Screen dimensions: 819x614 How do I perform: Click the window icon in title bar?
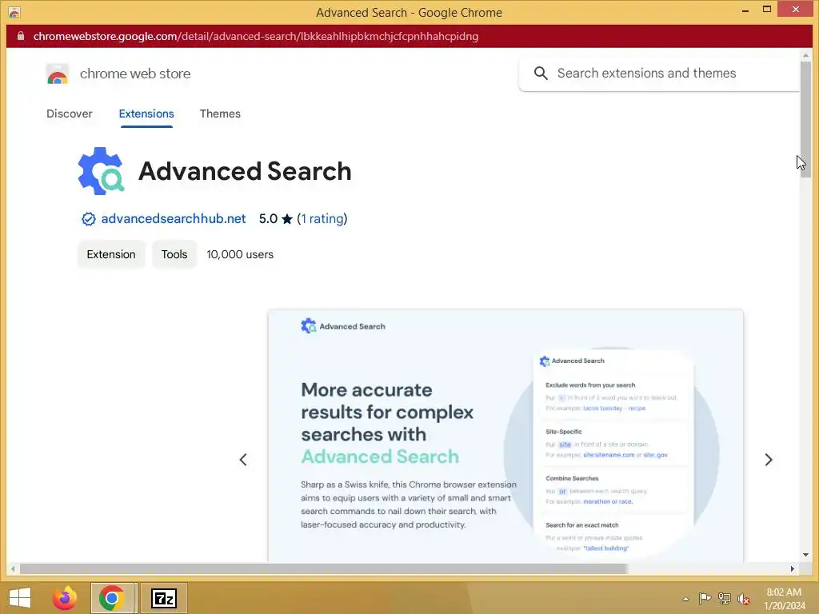pos(14,12)
